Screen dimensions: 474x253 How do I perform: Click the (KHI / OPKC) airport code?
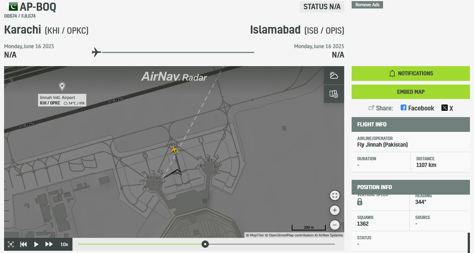[x=67, y=31]
